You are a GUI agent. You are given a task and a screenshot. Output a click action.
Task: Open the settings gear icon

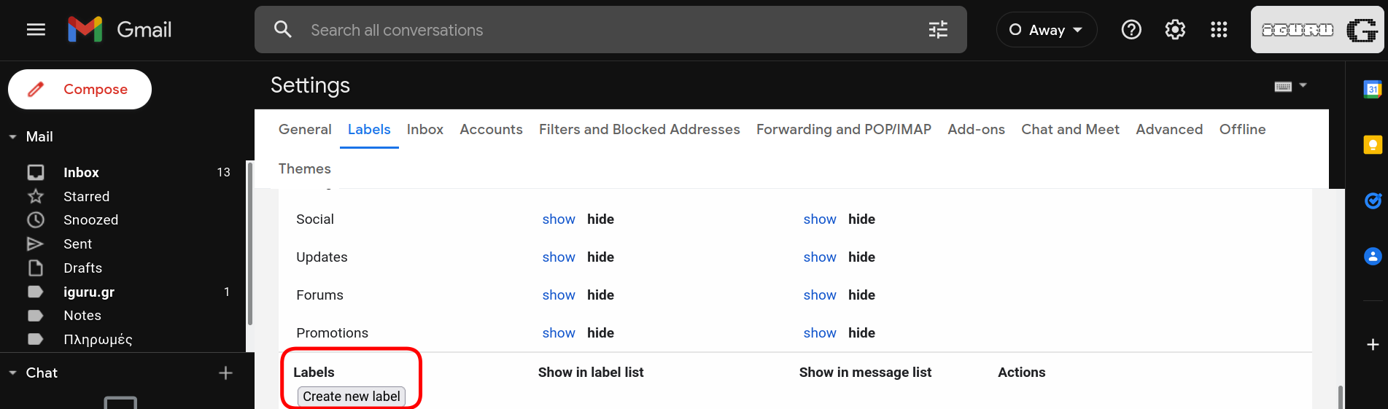pos(1175,30)
